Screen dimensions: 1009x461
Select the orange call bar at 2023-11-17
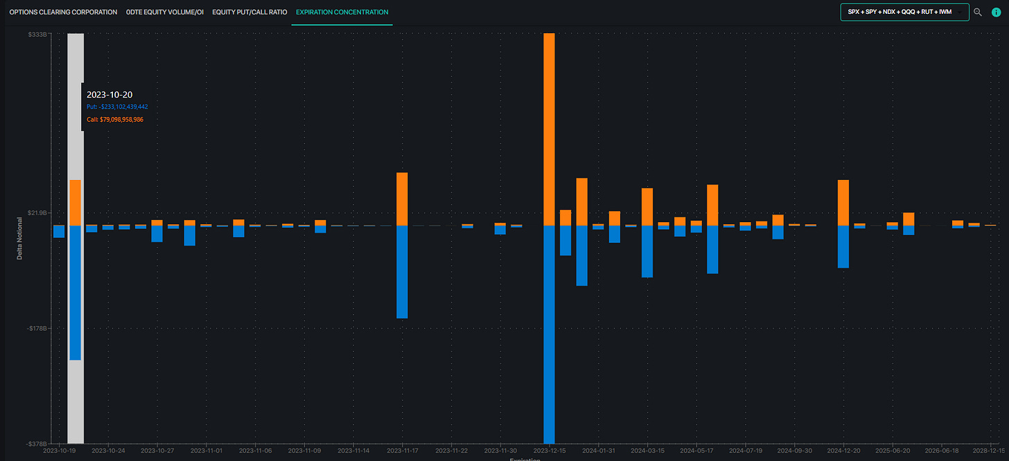402,199
